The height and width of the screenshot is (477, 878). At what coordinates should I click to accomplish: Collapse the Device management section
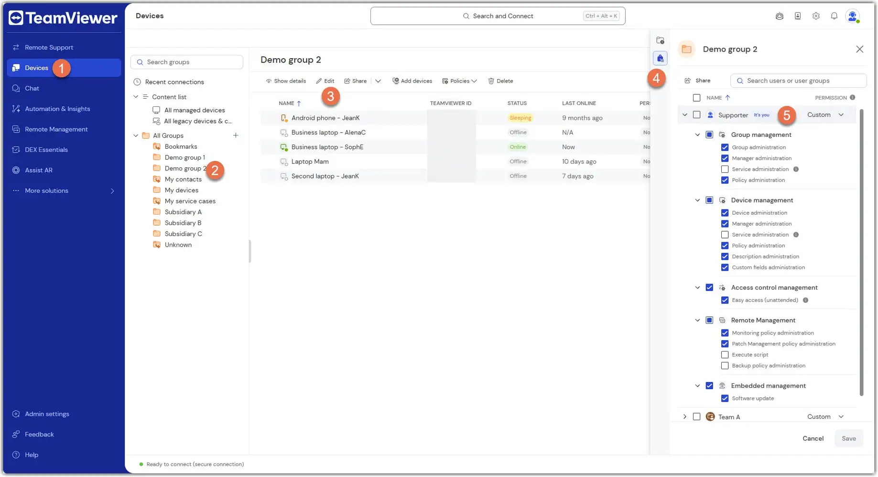tap(697, 200)
